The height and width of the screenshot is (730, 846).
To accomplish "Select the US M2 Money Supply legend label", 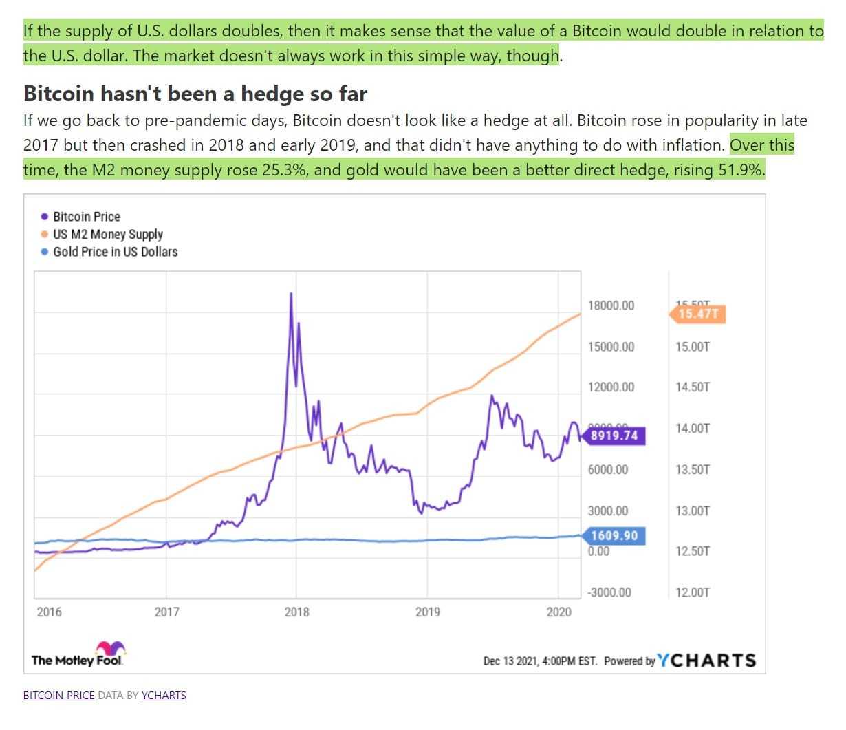I will pyautogui.click(x=108, y=235).
